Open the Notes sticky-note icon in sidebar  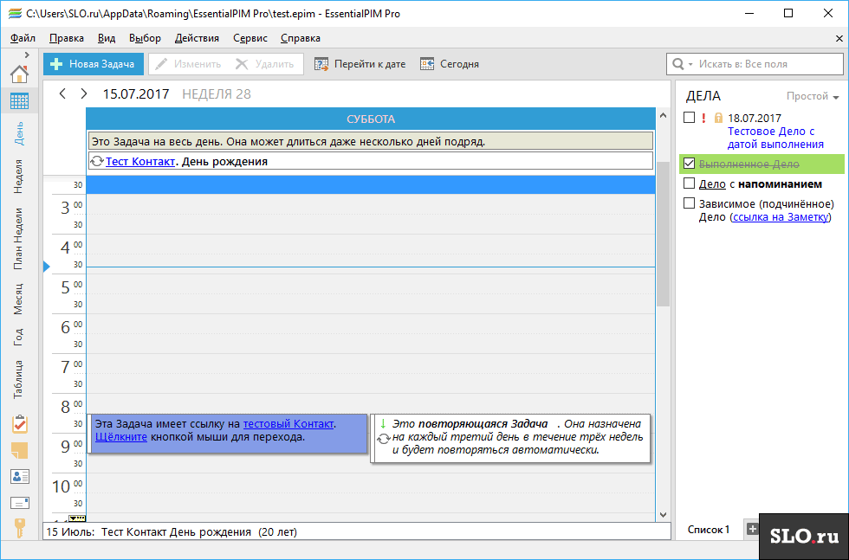[19, 450]
